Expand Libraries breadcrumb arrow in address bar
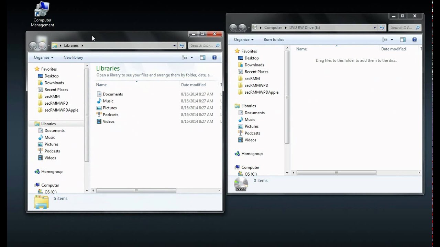This screenshot has width=440, height=247. (82, 45)
